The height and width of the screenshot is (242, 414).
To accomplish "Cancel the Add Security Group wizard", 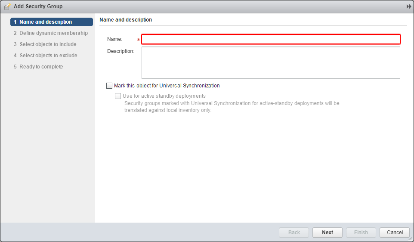I will [395, 233].
